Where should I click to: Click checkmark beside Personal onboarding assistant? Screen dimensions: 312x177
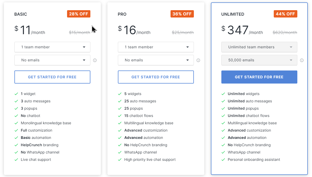coord(223,160)
